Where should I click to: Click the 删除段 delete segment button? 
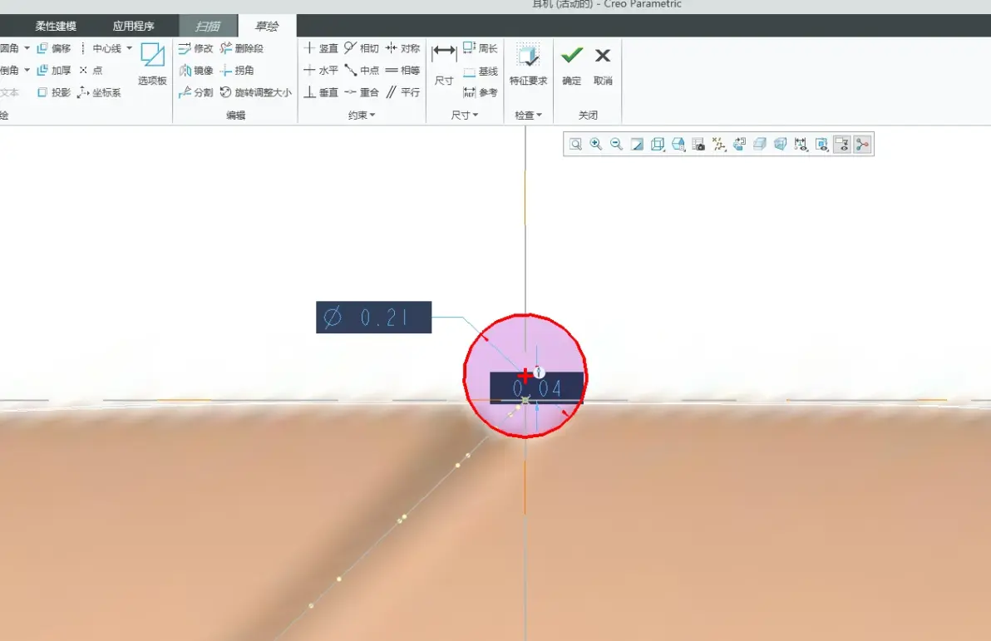click(x=241, y=48)
